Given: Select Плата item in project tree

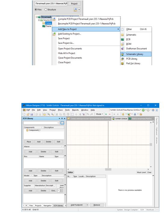Looking at the screenshot, I should pyautogui.click(x=48, y=26).
